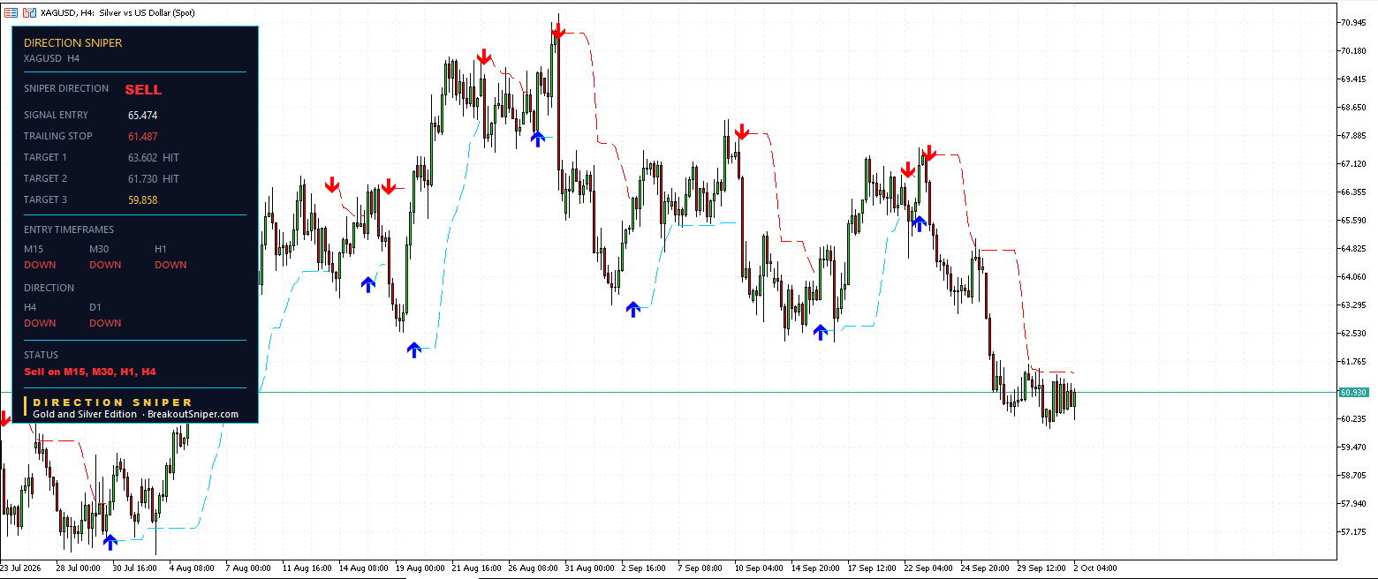Screen dimensions: 1378x579
Task: Select the red sell arrow at the 70.945 peak
Action: coord(557,33)
